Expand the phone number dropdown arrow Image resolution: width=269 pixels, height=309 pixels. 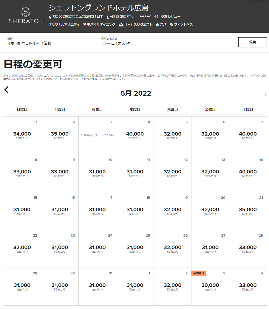(x=133, y=17)
